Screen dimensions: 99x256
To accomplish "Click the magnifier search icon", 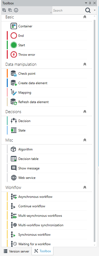I will click(88, 10).
